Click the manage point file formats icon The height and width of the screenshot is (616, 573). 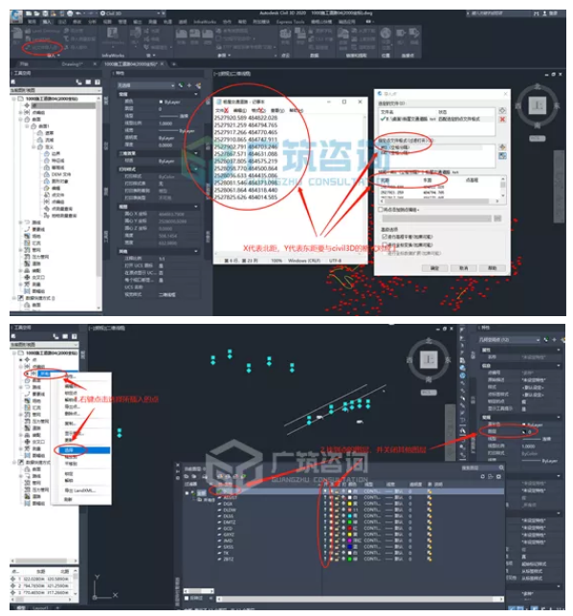click(x=502, y=148)
